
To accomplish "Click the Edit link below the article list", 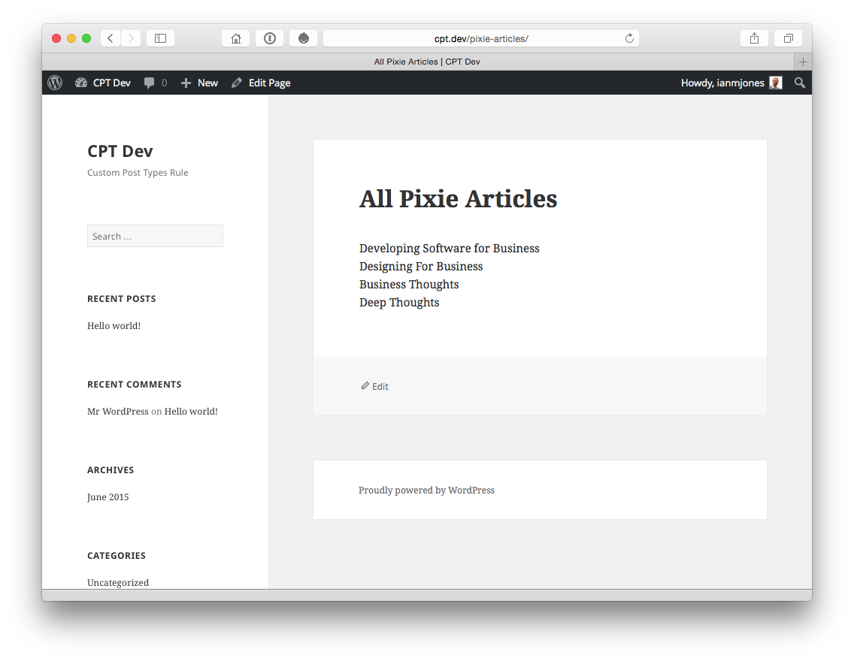I will coord(374,386).
